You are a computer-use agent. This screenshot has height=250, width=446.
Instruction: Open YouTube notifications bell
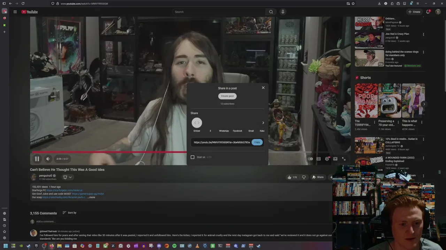(428, 12)
